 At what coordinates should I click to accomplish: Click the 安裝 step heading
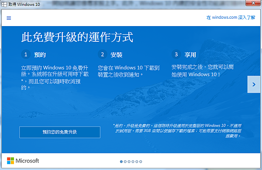point(117,55)
